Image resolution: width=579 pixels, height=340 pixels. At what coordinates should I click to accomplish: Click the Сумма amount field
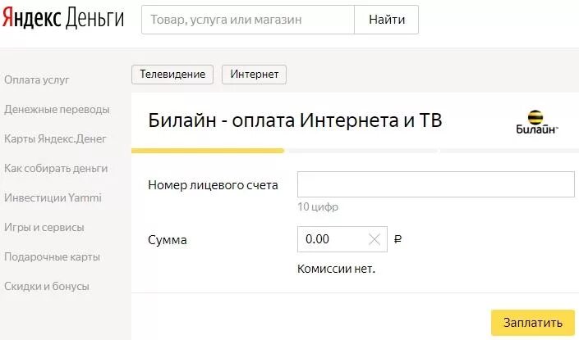click(342, 239)
